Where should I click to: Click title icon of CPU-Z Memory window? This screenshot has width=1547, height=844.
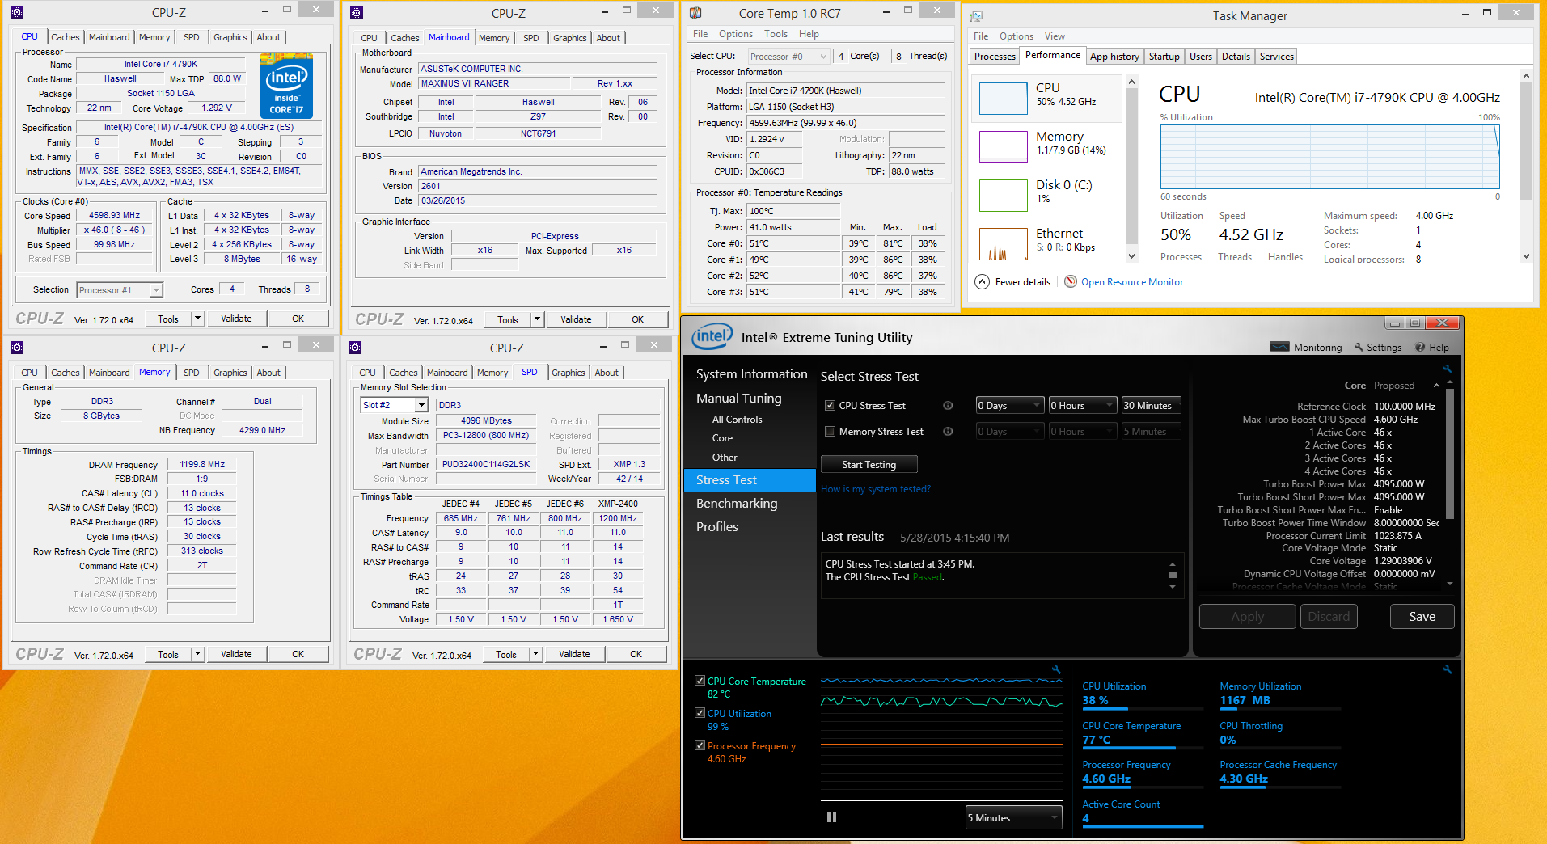pos(17,348)
